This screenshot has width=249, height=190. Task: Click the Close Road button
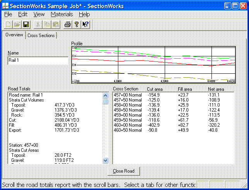point(124,171)
